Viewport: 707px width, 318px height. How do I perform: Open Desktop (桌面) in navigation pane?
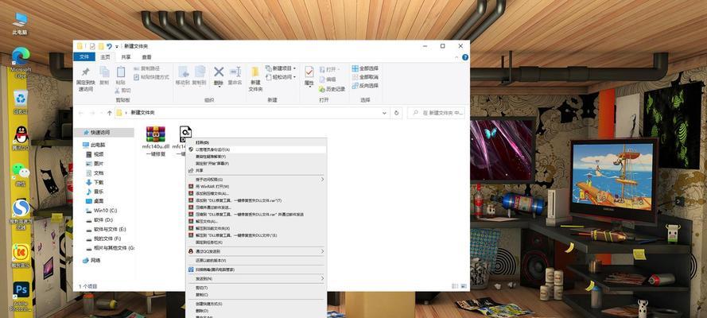pyautogui.click(x=95, y=201)
